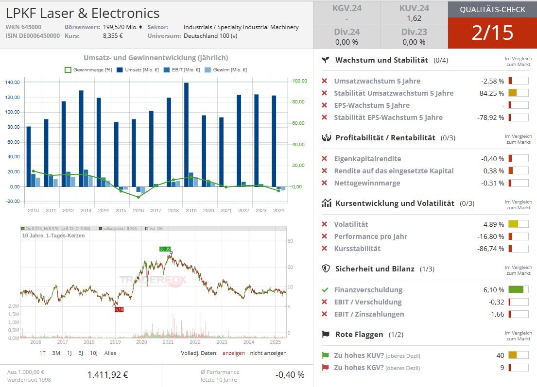Click the red X beside Stabilität EPS-Wachstum
537x387 pixels.
click(x=324, y=118)
